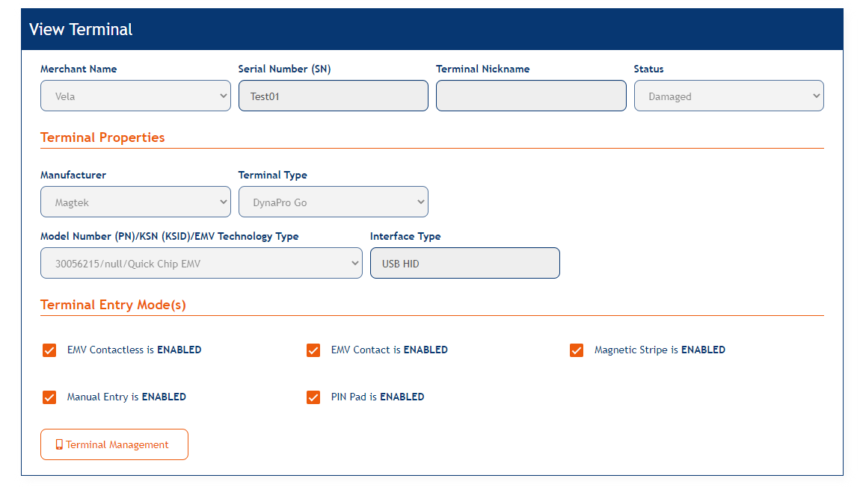Disable PIN Pad entry mode

313,397
